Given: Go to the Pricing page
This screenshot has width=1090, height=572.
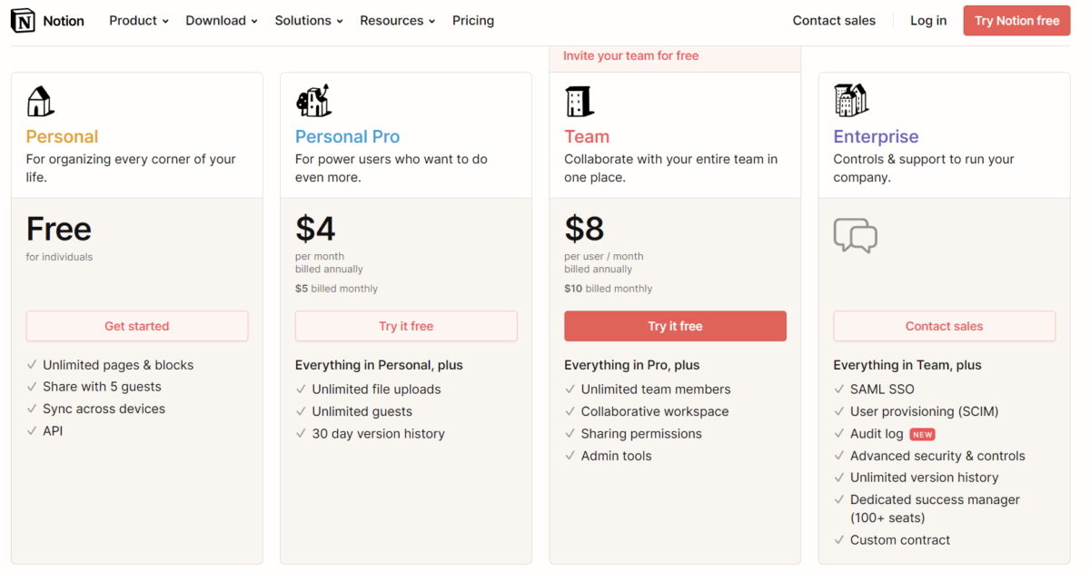Looking at the screenshot, I should click(473, 20).
